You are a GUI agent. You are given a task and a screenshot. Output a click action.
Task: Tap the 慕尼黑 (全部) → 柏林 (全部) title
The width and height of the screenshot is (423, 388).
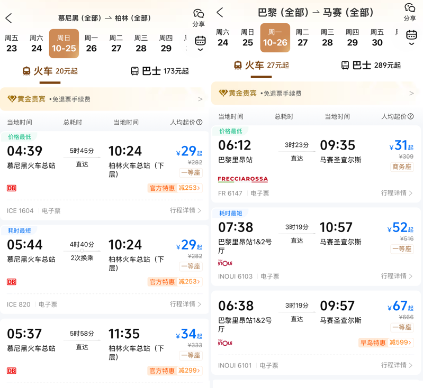click(104, 18)
